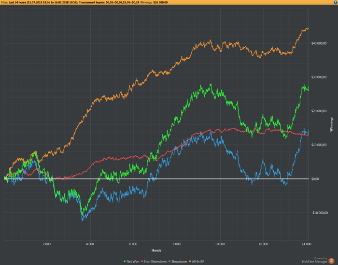Click the green Net Won legend swatch
The width and height of the screenshot is (338, 265).
125,262
